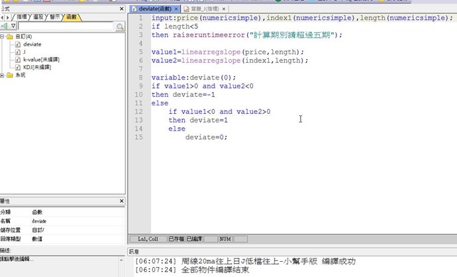This screenshot has width=457, height=277.
Task: Click the 已編譯 status bar indicator
Action: tap(194, 239)
